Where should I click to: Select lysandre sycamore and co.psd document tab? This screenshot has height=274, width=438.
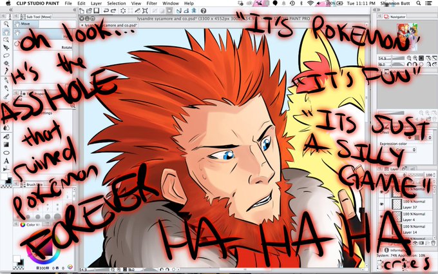pos(110,25)
